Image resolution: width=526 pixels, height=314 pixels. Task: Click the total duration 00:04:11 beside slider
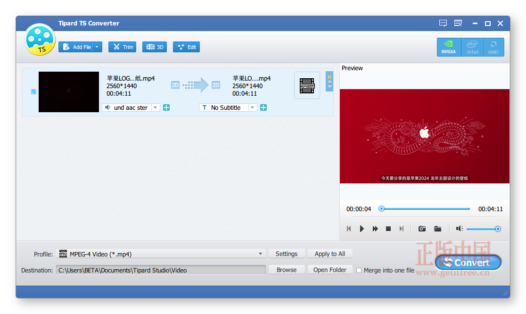tap(491, 209)
